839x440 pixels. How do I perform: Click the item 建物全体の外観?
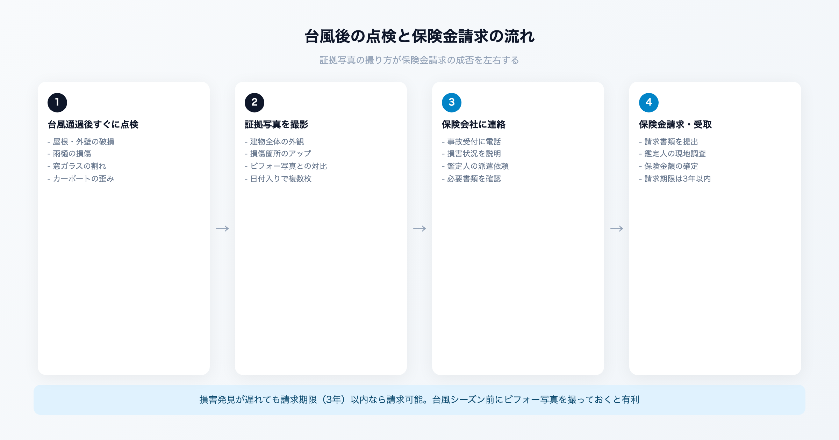click(x=274, y=141)
